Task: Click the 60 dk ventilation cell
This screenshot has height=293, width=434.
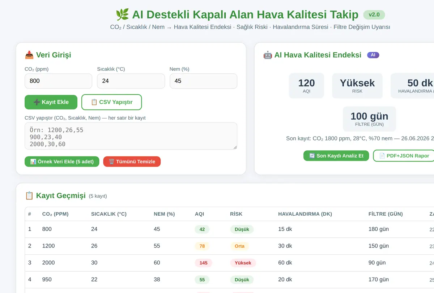Action: click(x=285, y=263)
